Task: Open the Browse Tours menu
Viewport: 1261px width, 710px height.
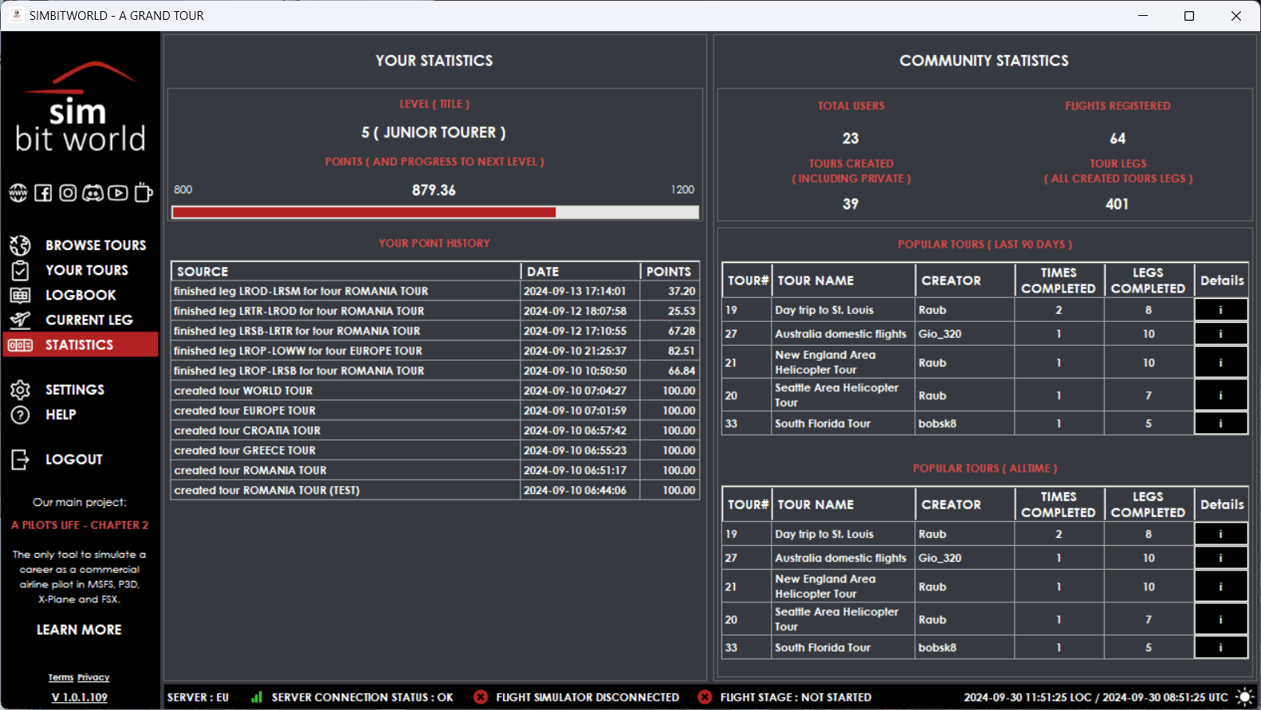Action: pyautogui.click(x=95, y=245)
